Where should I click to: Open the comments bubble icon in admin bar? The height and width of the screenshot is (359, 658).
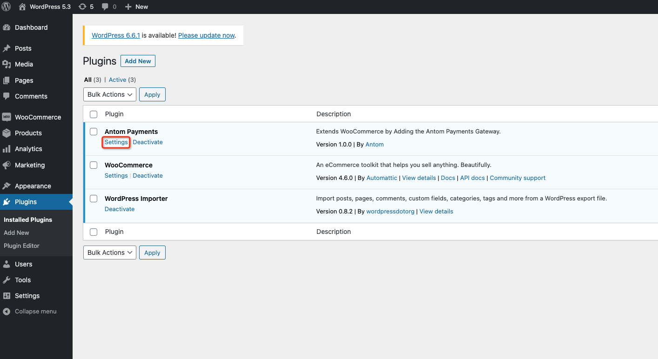pyautogui.click(x=105, y=7)
